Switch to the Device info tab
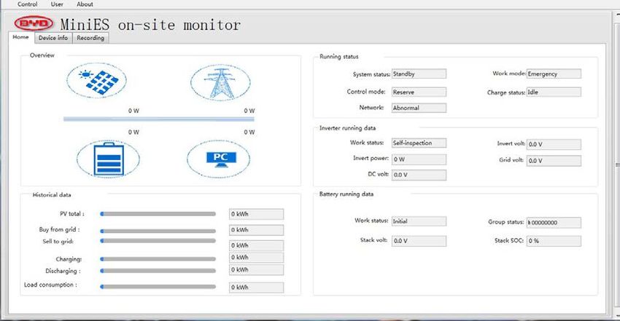The height and width of the screenshot is (321, 620). coord(53,38)
